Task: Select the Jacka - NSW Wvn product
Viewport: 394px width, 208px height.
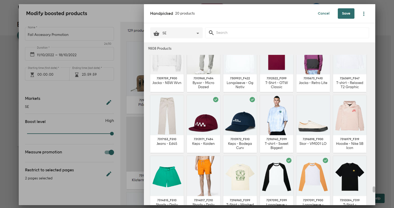Action: (x=167, y=73)
